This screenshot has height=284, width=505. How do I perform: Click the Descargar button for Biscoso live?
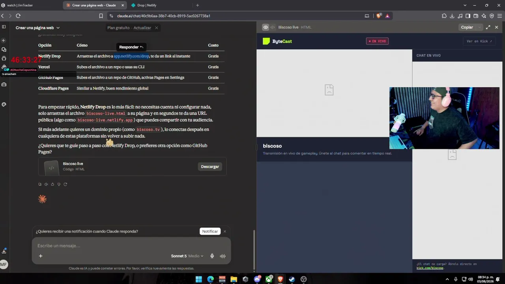[x=210, y=166]
